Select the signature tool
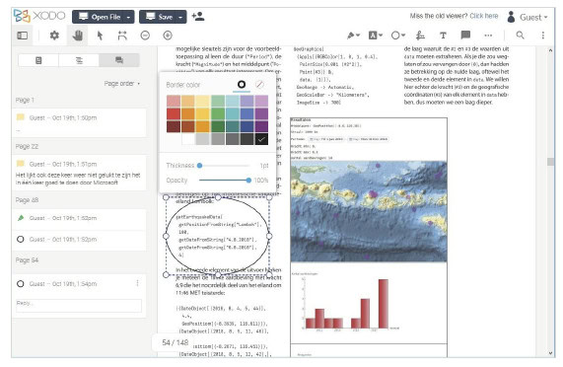 tap(420, 36)
